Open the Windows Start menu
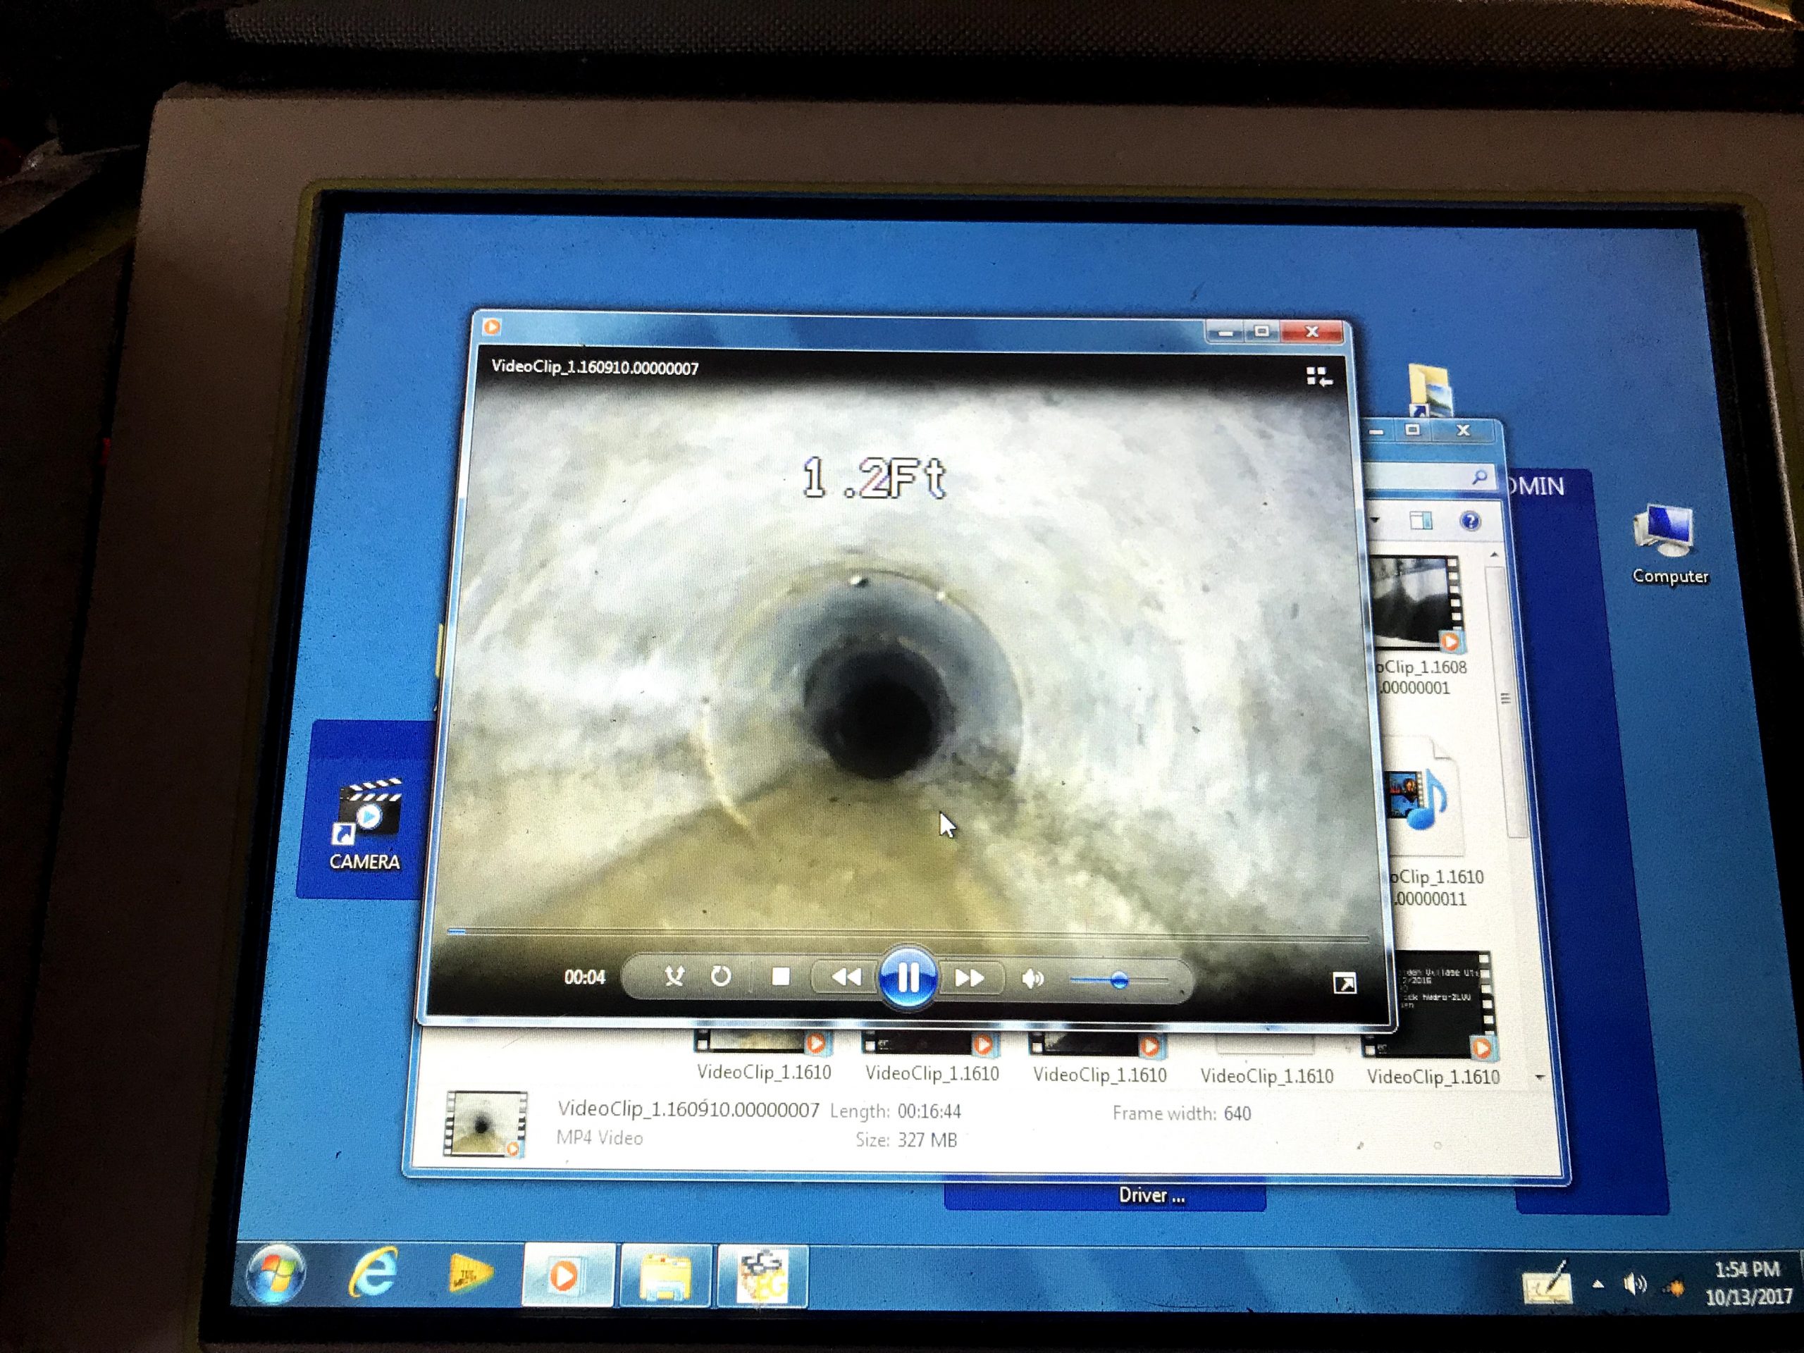The width and height of the screenshot is (1804, 1353). 276,1275
